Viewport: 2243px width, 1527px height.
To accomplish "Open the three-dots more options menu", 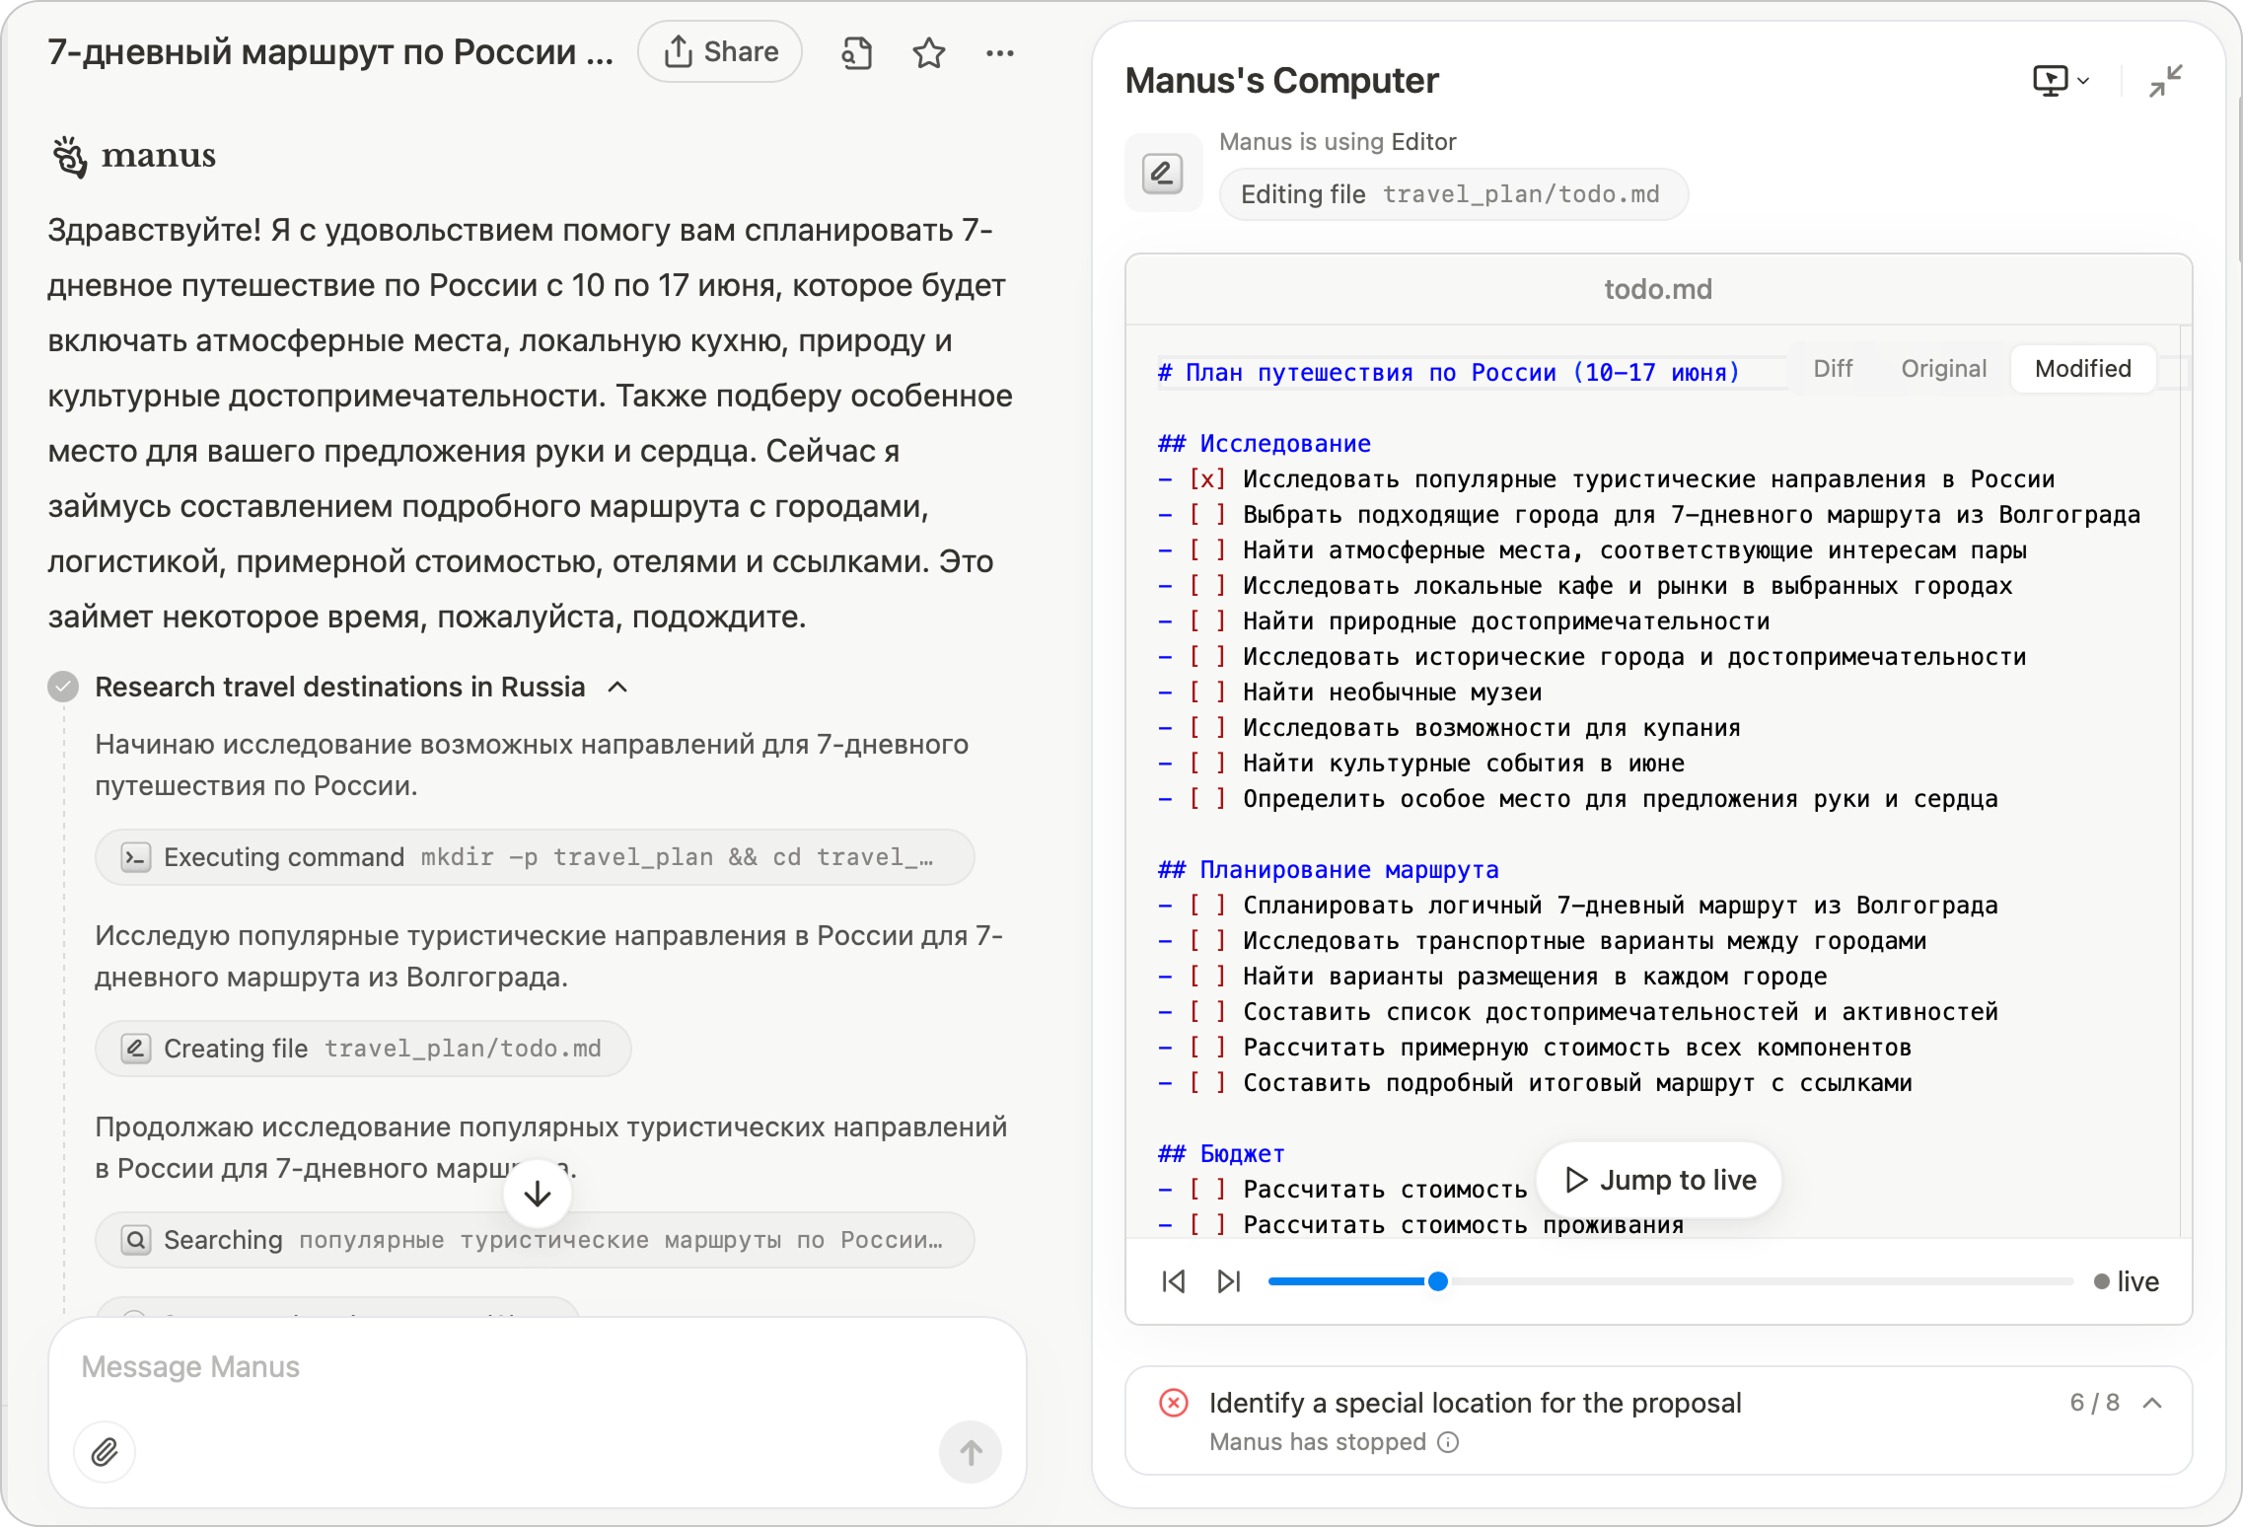I will (1000, 53).
